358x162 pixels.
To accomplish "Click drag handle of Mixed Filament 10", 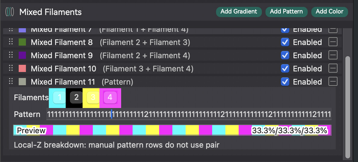I will [x=11, y=68].
